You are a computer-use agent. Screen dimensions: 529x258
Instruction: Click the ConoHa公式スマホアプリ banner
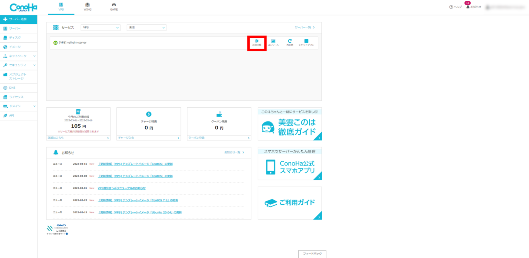click(x=290, y=164)
